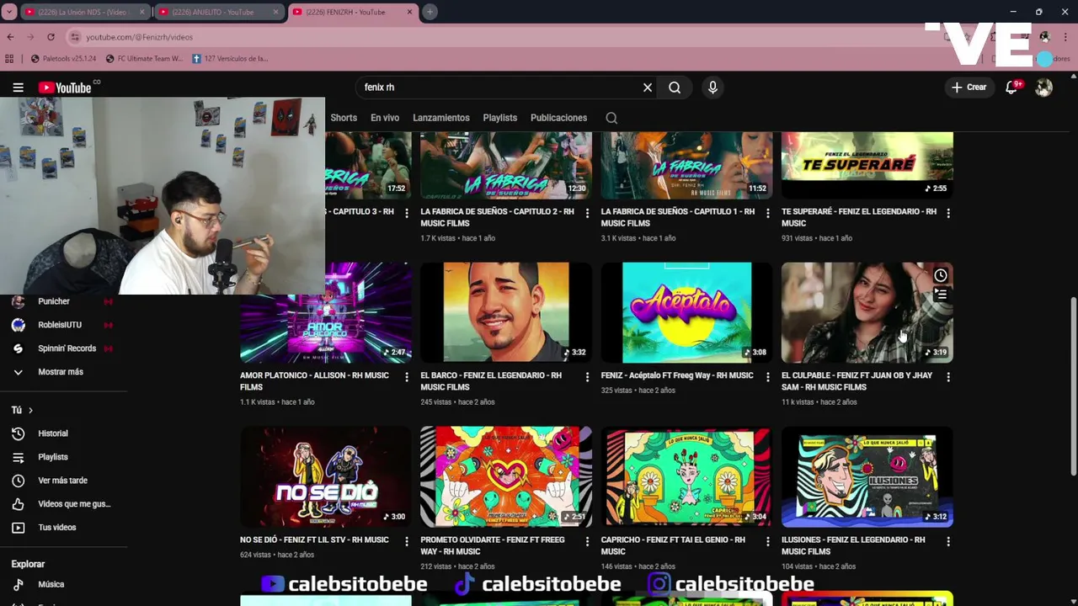The width and height of the screenshot is (1078, 606).
Task: Open options menu for LA FABRICA CAPITULO 1
Action: (x=767, y=214)
